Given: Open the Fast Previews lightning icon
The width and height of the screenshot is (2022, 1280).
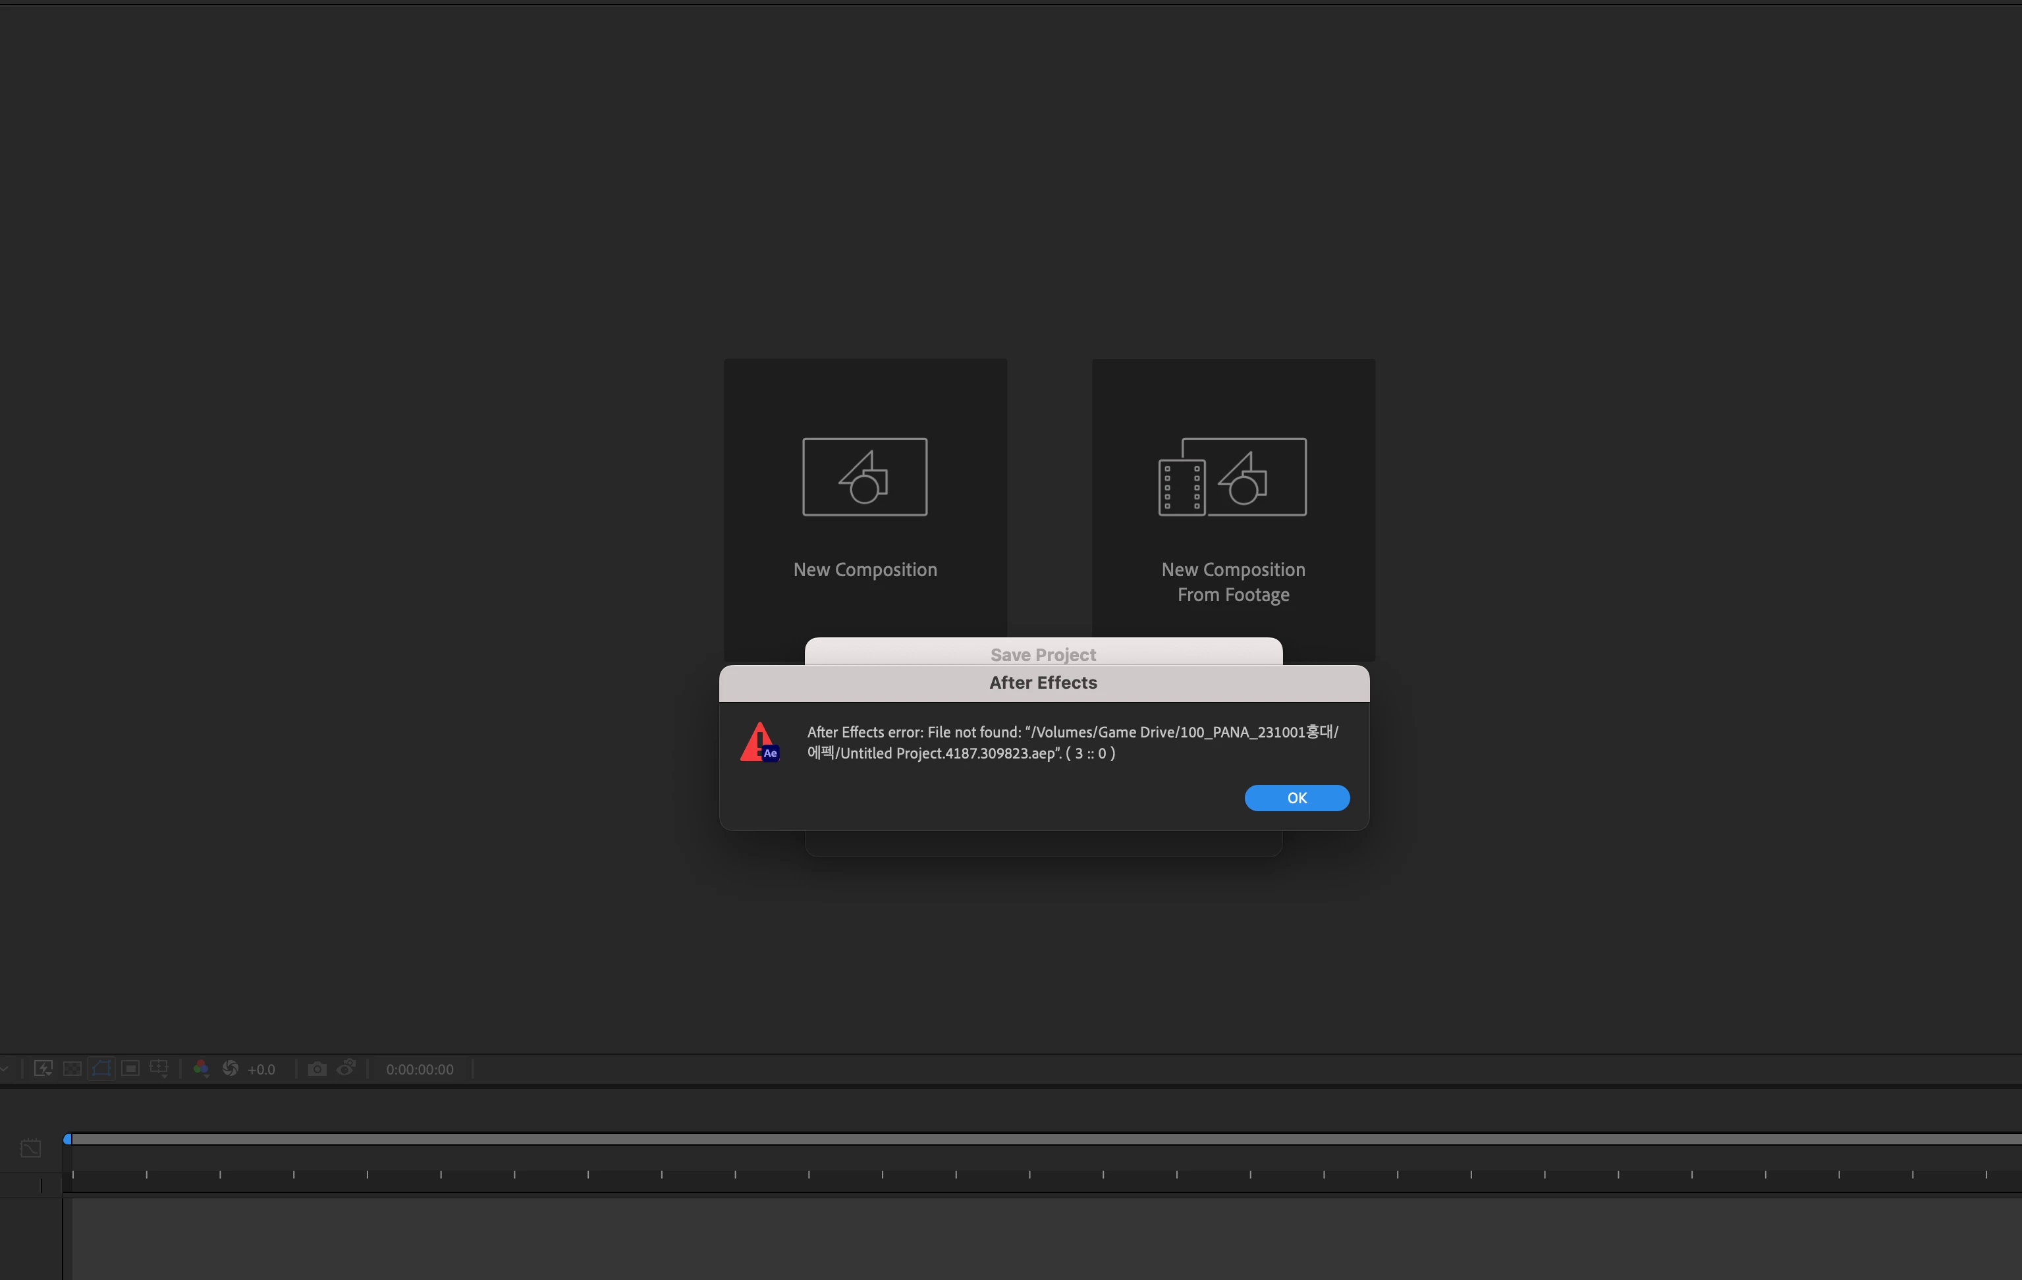Looking at the screenshot, I should (x=43, y=1069).
